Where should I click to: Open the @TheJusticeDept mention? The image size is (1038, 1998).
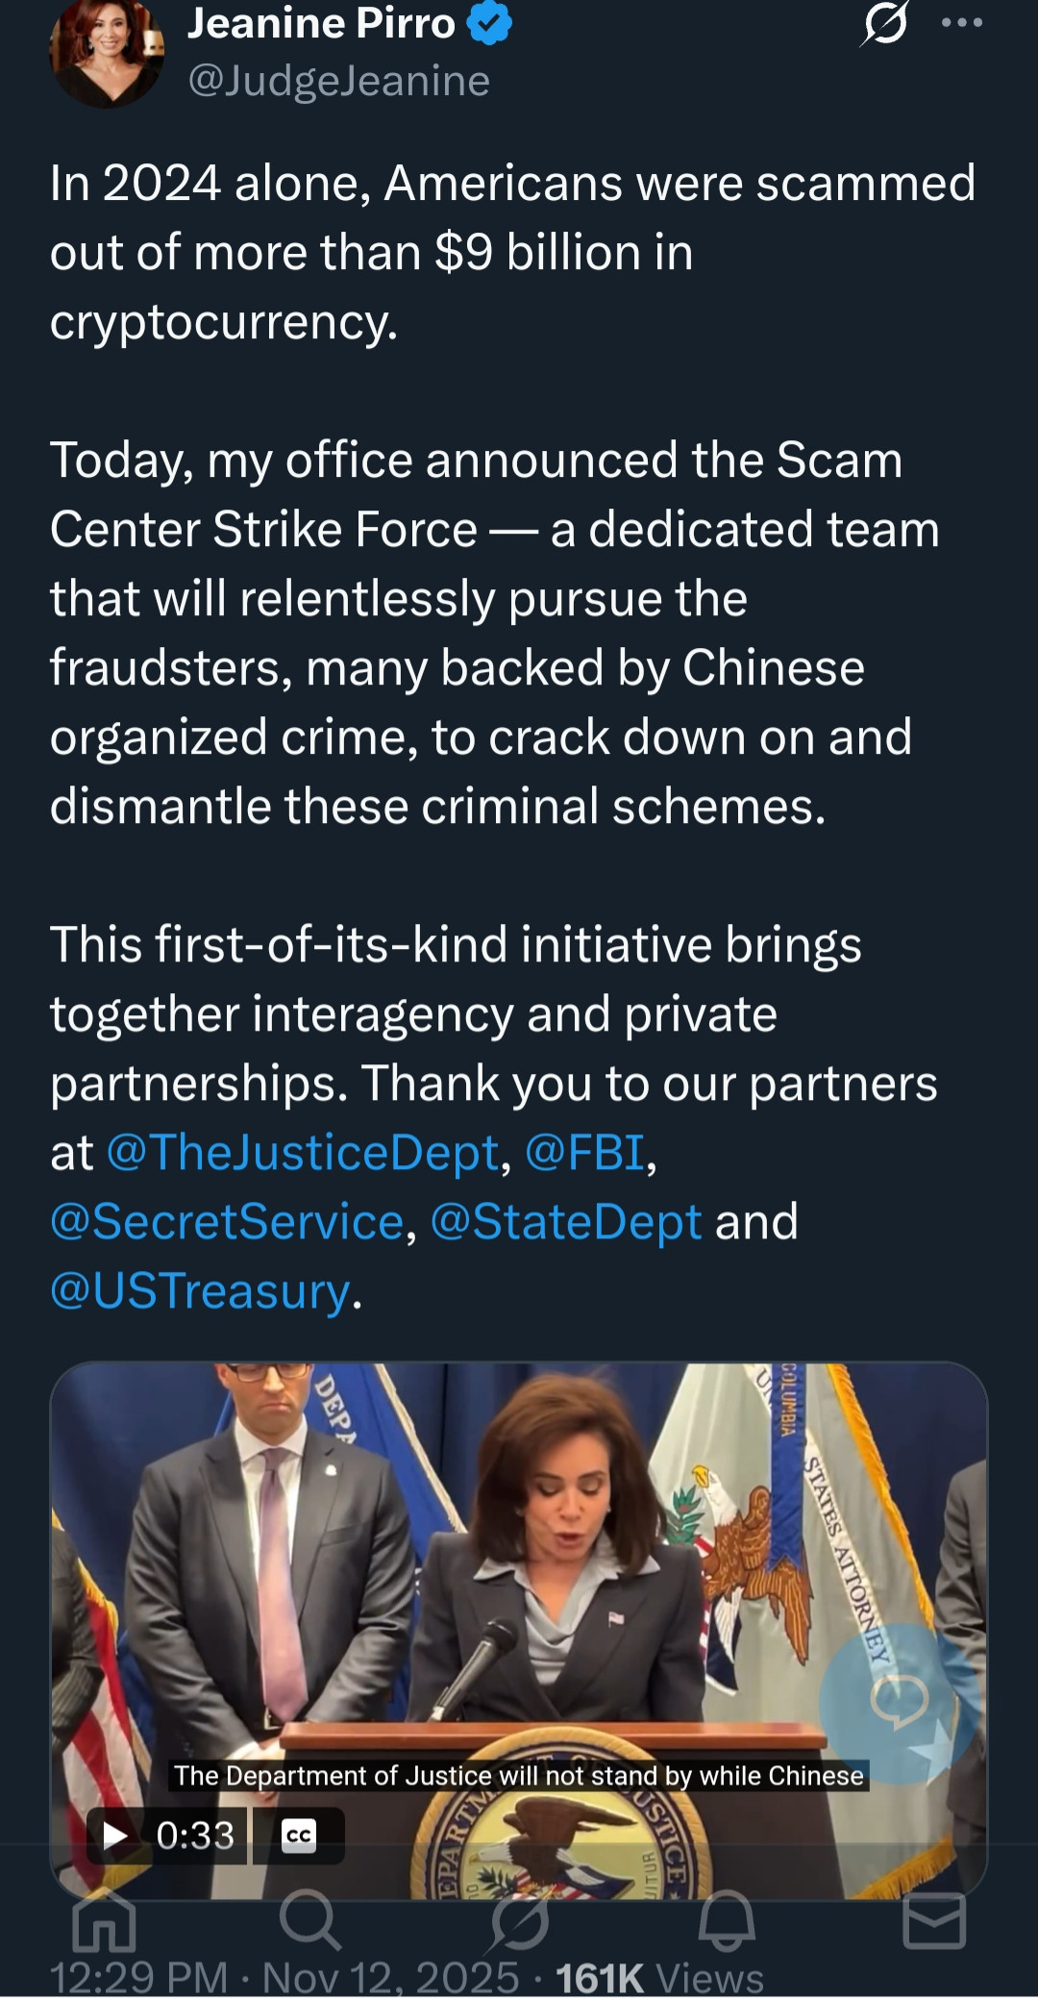[303, 1152]
